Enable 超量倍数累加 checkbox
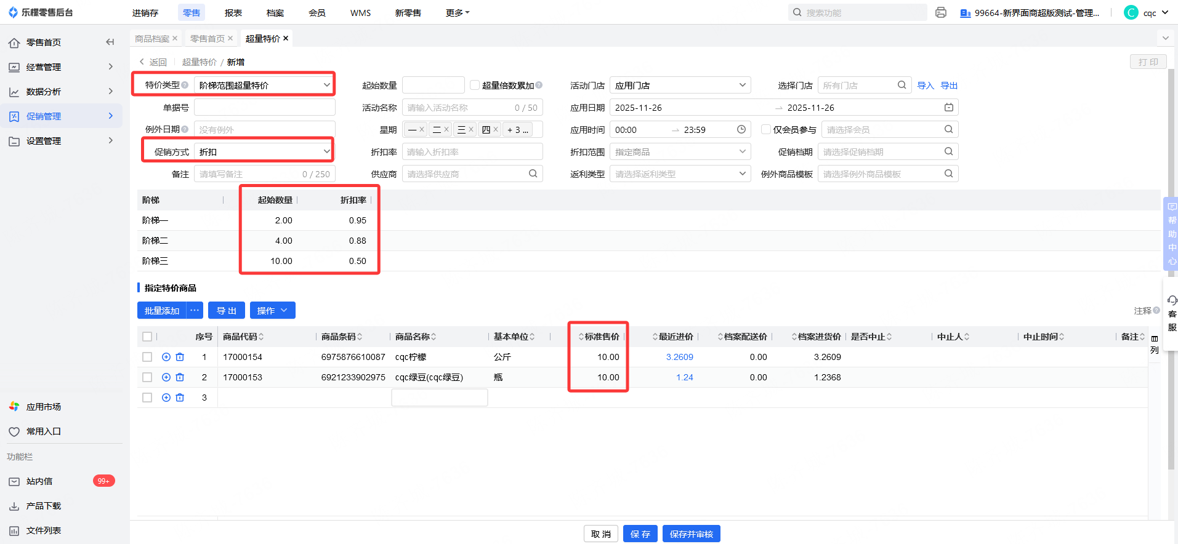 pos(475,85)
